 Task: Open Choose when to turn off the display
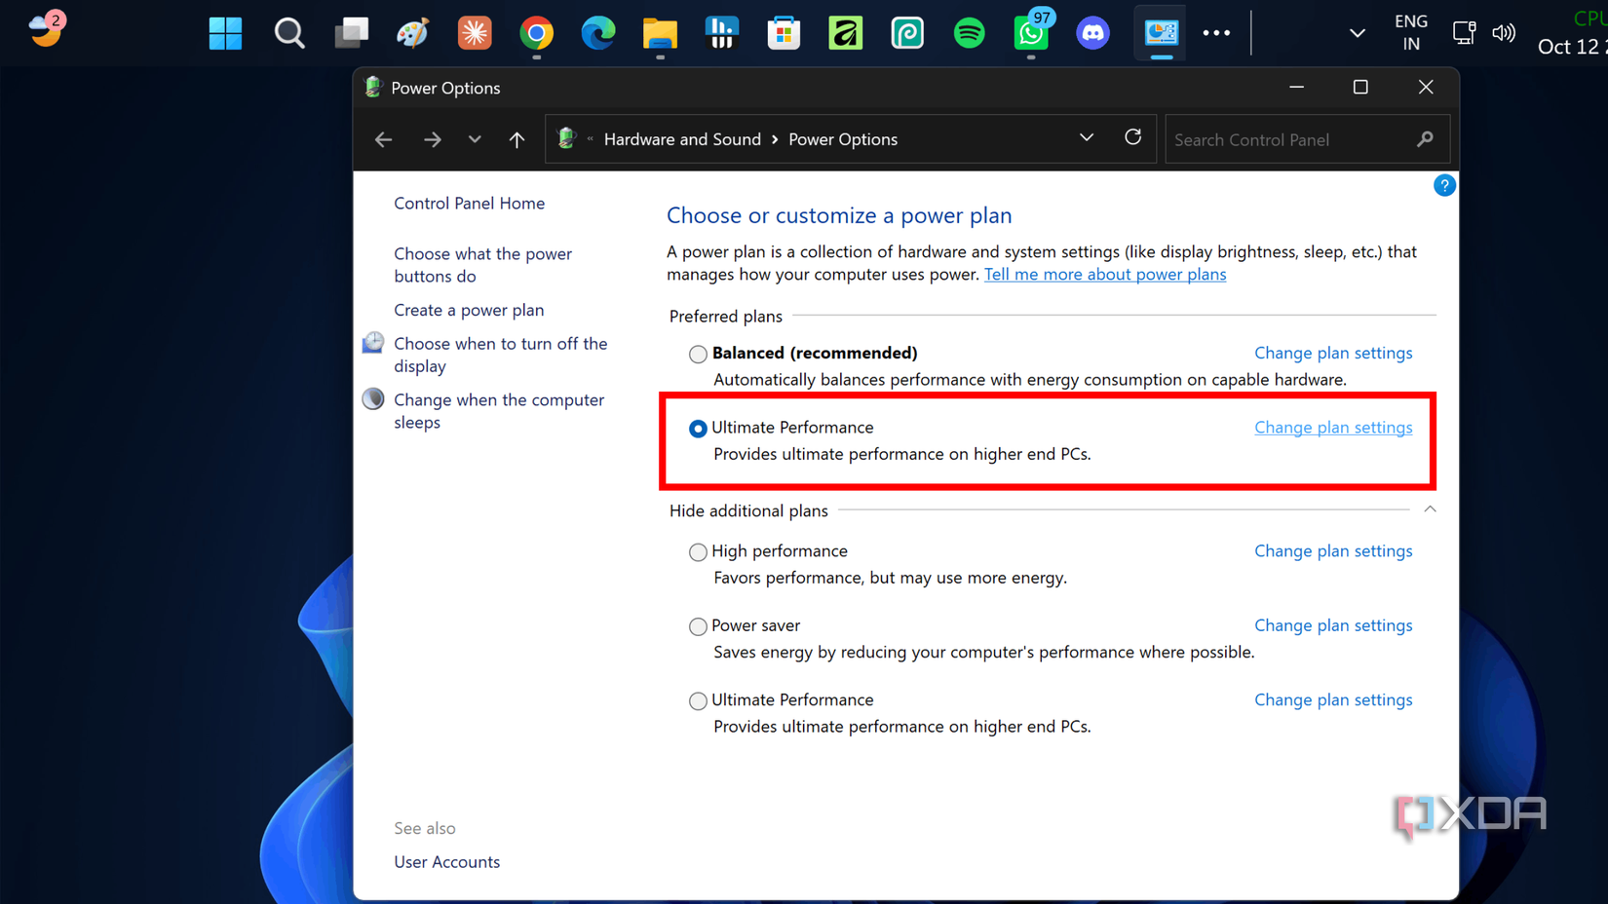(x=500, y=355)
